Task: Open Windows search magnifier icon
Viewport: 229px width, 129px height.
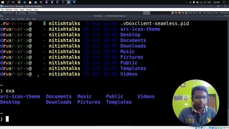Action: (x=8, y=2)
